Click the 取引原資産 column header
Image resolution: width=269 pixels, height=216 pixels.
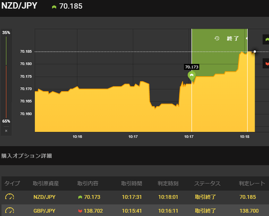tap(46, 184)
